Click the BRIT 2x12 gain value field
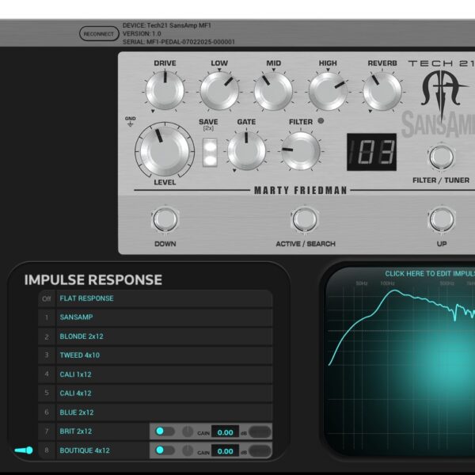 225,432
